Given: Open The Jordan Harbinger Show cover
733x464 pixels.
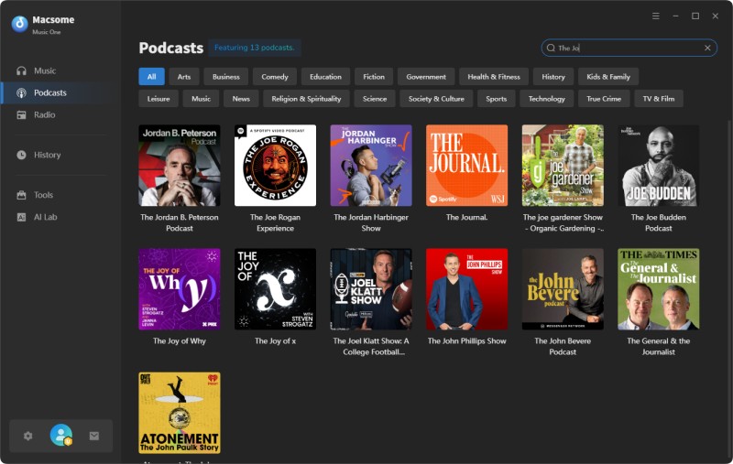Looking at the screenshot, I should 371,166.
